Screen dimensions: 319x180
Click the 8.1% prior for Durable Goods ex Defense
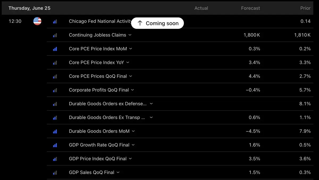(x=305, y=104)
